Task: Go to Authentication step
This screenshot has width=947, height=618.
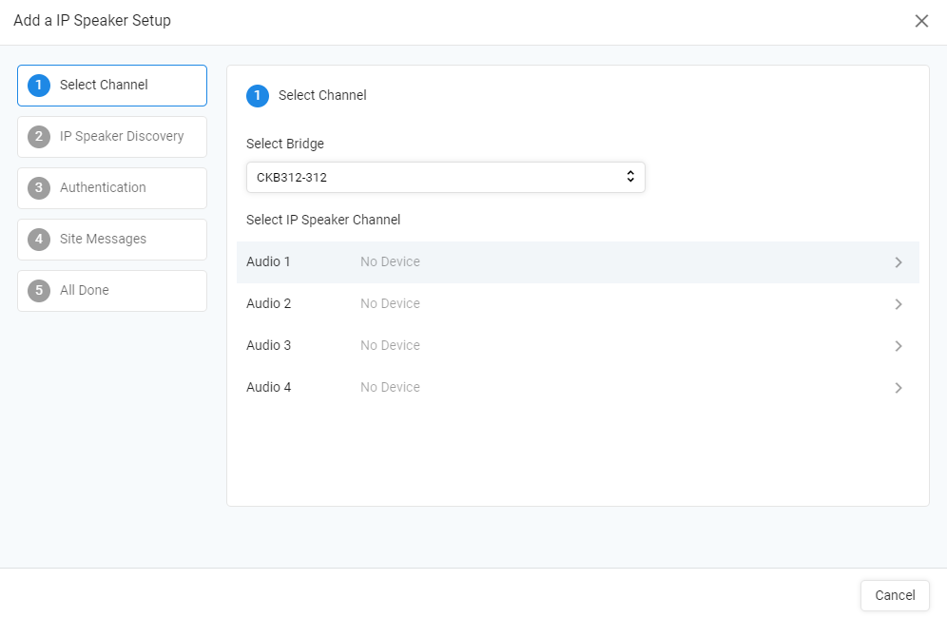Action: coord(112,188)
